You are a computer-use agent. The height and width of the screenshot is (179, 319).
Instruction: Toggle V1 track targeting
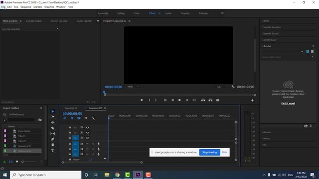tap(75, 138)
